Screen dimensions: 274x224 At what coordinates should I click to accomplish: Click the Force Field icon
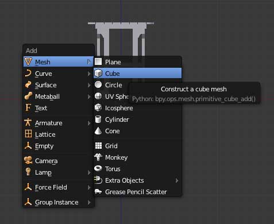tap(28, 187)
